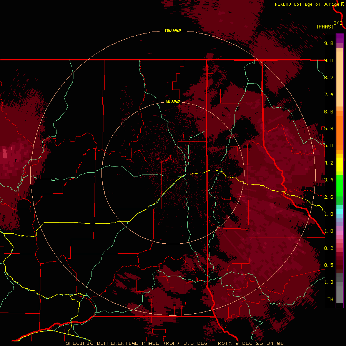Pick the purple top segment of color bar

pyautogui.click(x=339, y=38)
